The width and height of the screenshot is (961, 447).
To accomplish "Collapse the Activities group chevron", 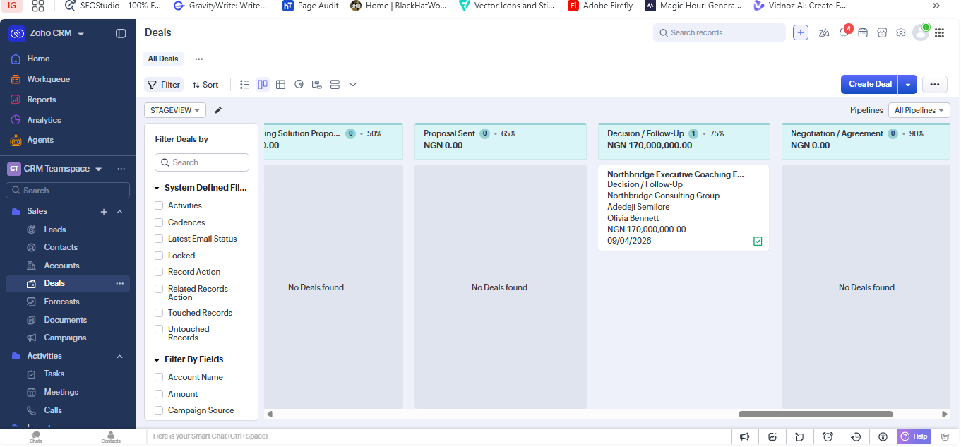I will click(x=119, y=357).
